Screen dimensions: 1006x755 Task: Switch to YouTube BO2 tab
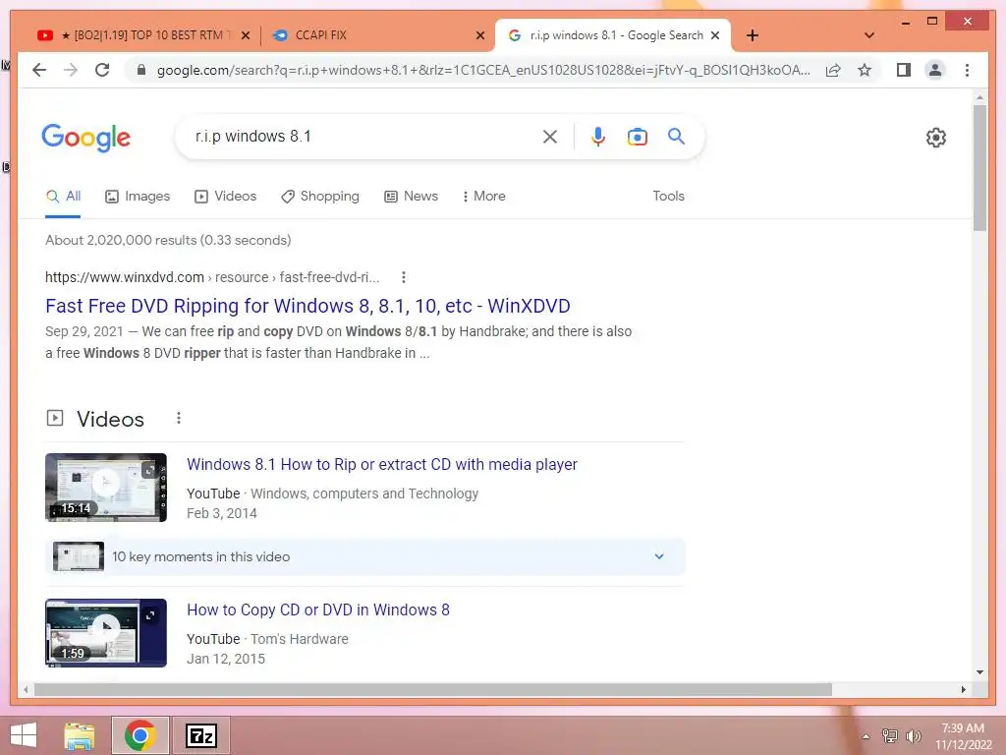tap(141, 35)
